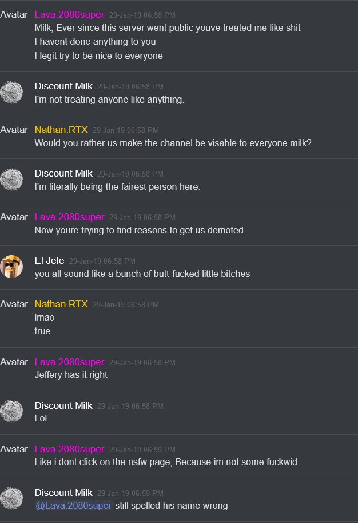Click the Discount Milk username above "fairest person here"
This screenshot has width=358, height=523.
pyautogui.click(x=63, y=173)
